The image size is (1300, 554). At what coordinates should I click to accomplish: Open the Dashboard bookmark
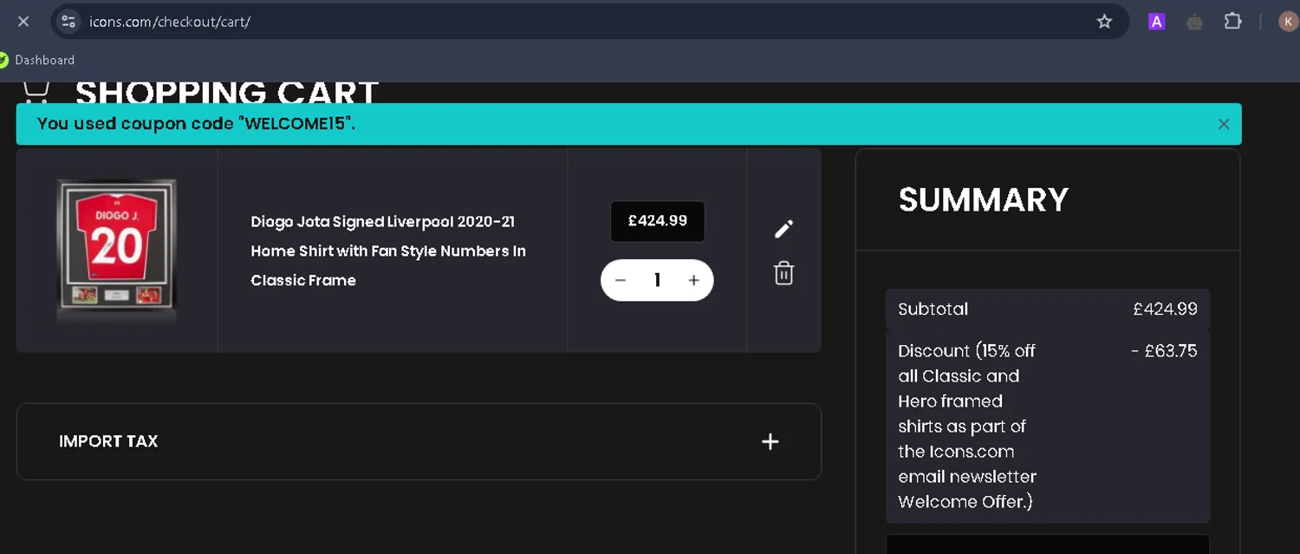[x=44, y=60]
